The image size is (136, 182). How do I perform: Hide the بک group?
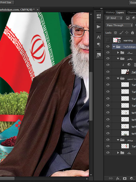point(108,152)
